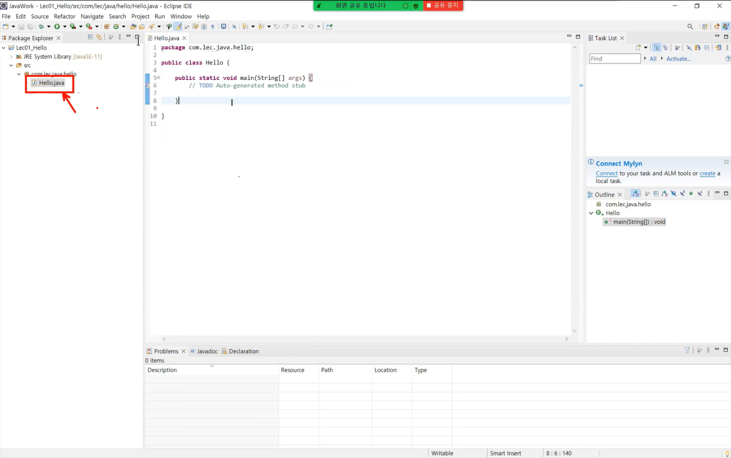Expand the JRE System Library node

click(x=11, y=57)
